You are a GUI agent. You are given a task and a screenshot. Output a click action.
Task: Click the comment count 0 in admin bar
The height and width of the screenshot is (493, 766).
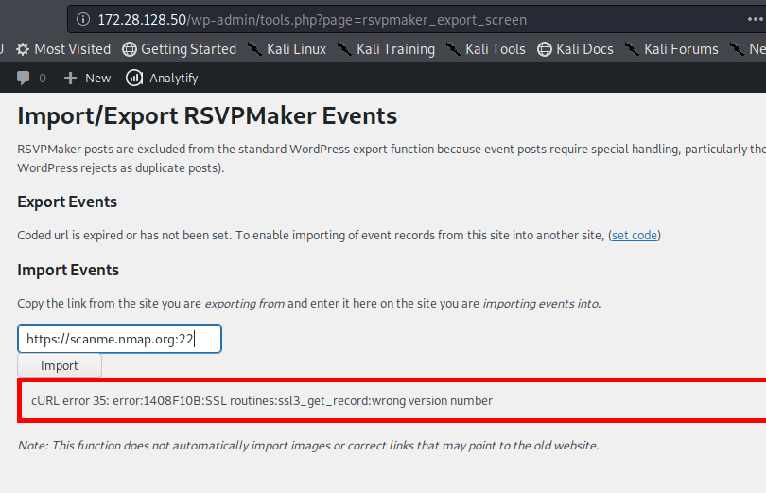point(43,79)
